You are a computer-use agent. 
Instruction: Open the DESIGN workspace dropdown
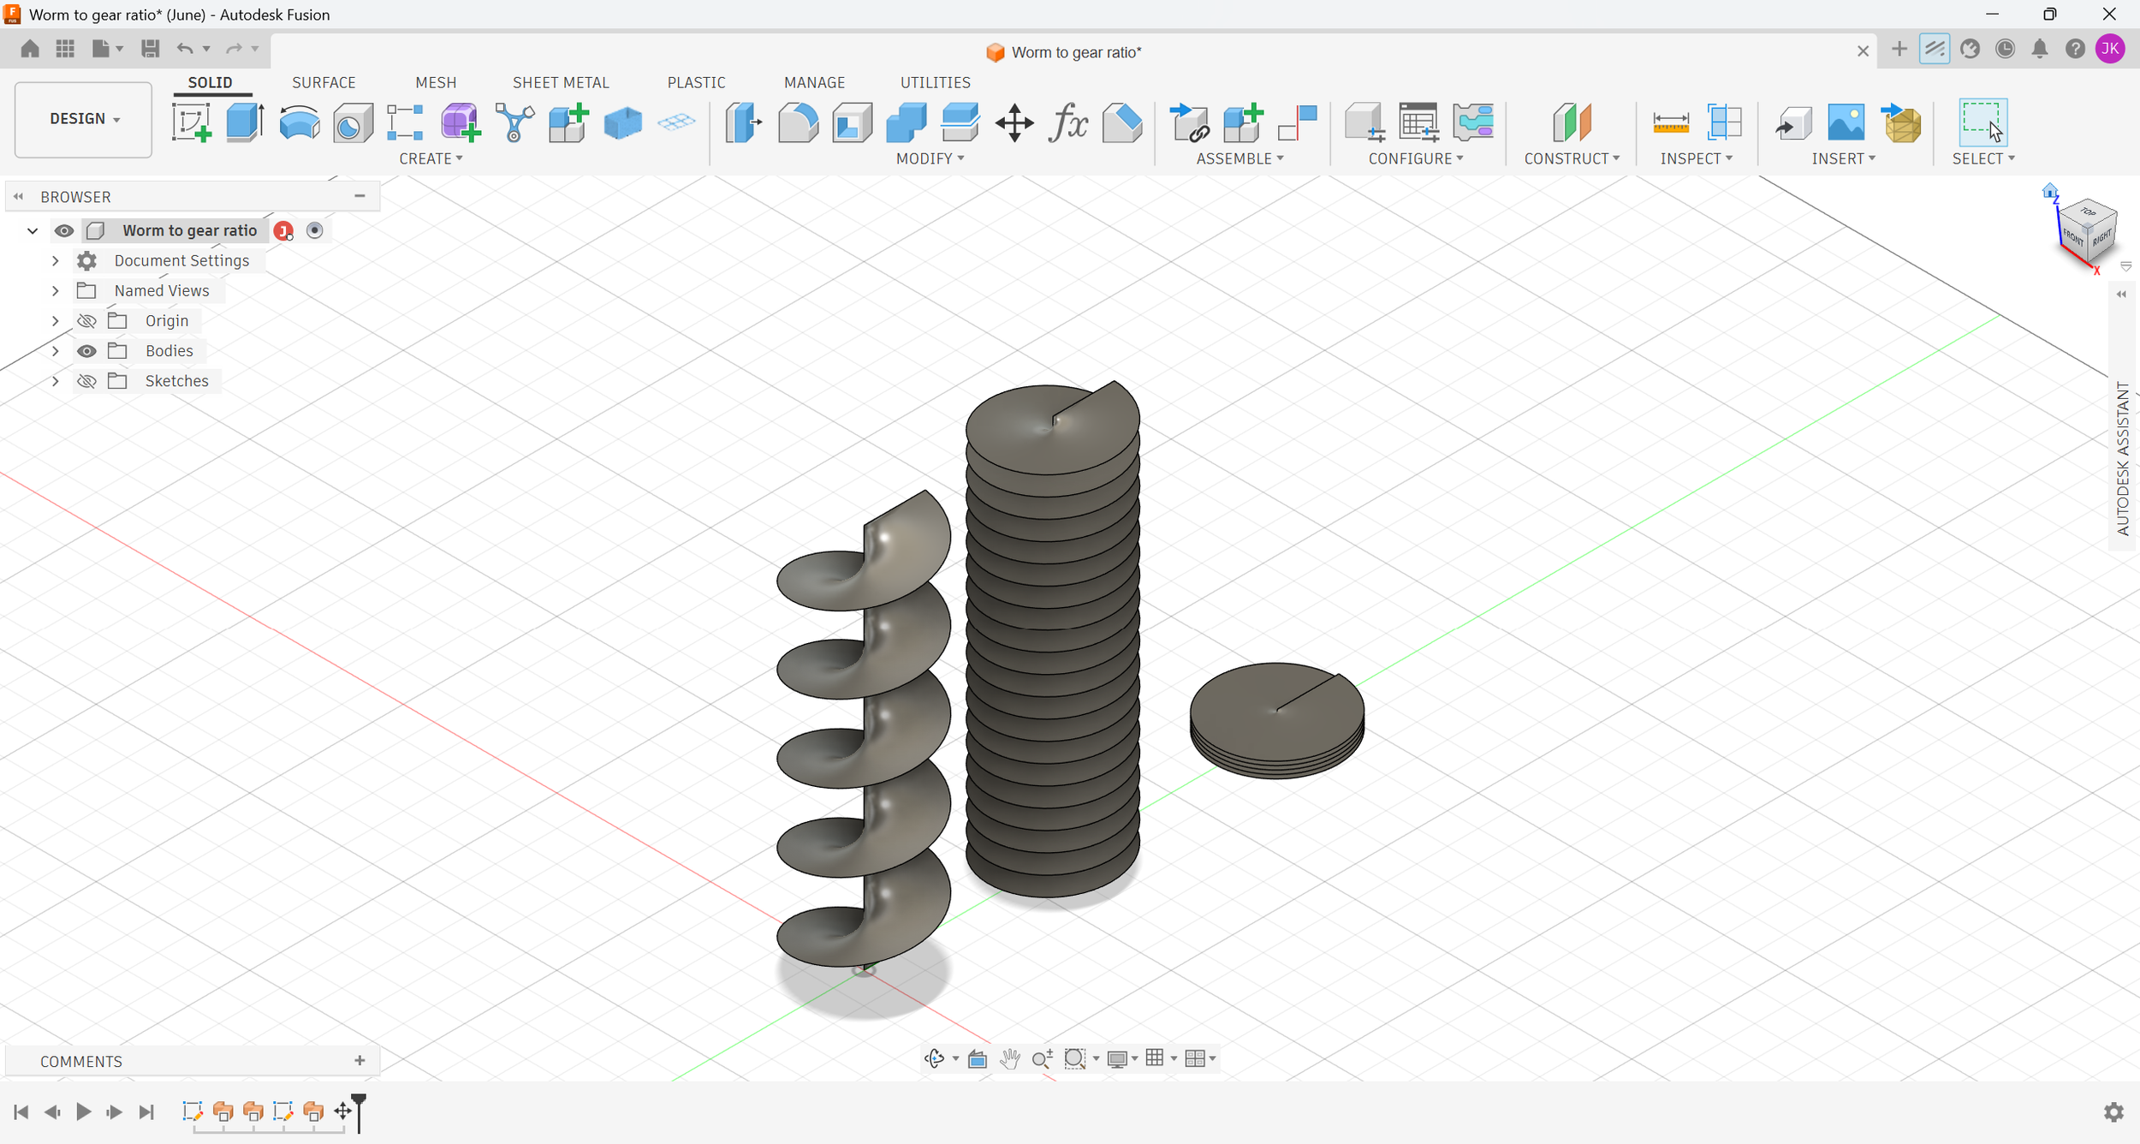tap(84, 119)
